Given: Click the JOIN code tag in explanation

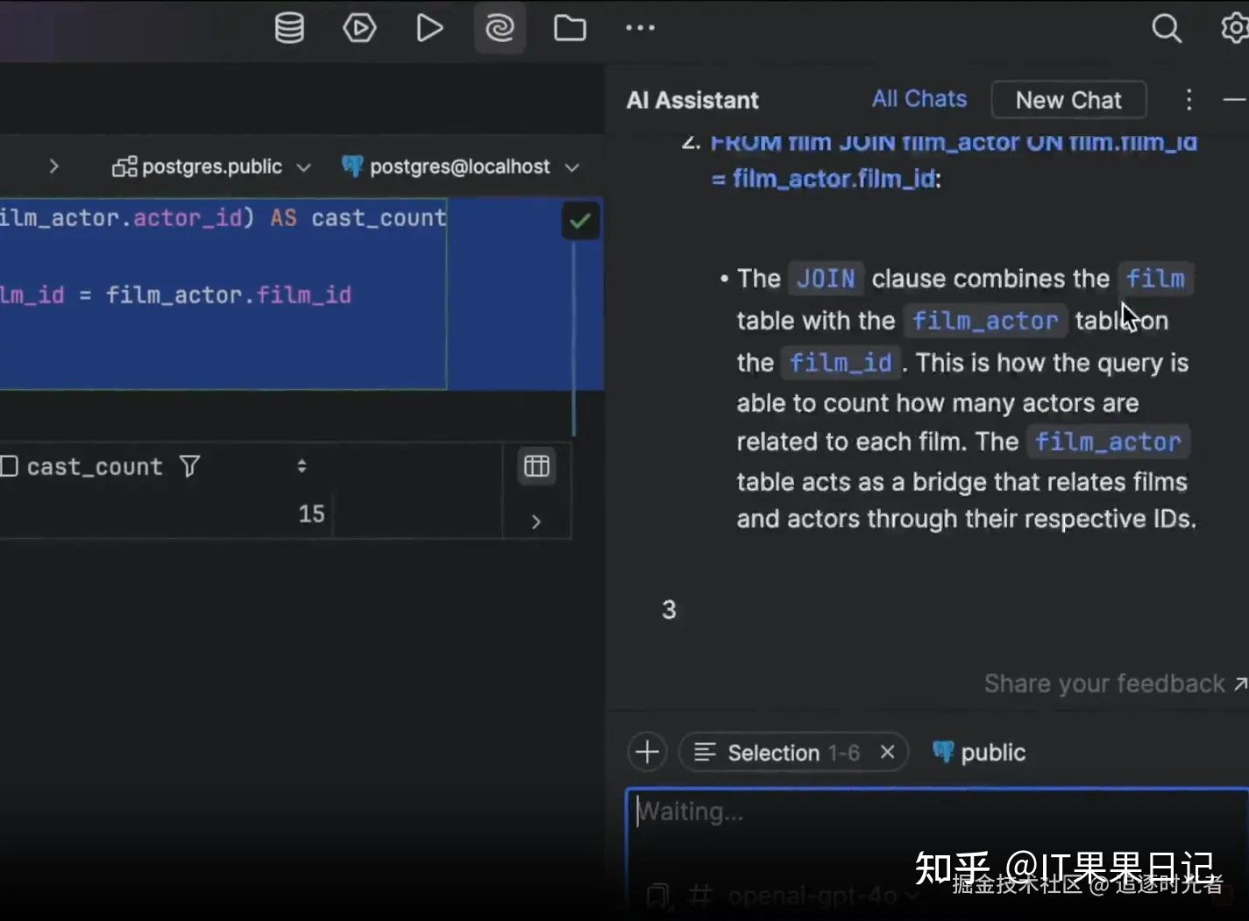Looking at the screenshot, I should (826, 279).
